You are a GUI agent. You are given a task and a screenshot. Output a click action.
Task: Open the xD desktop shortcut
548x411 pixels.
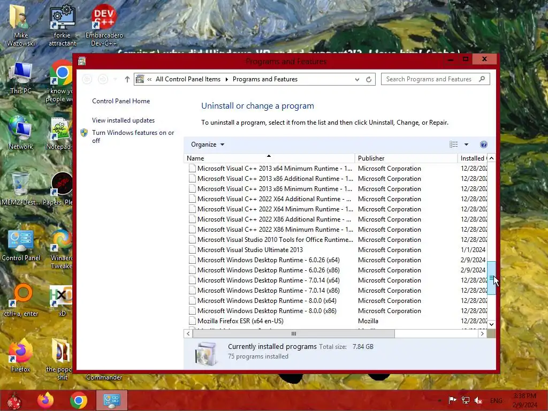click(x=62, y=301)
